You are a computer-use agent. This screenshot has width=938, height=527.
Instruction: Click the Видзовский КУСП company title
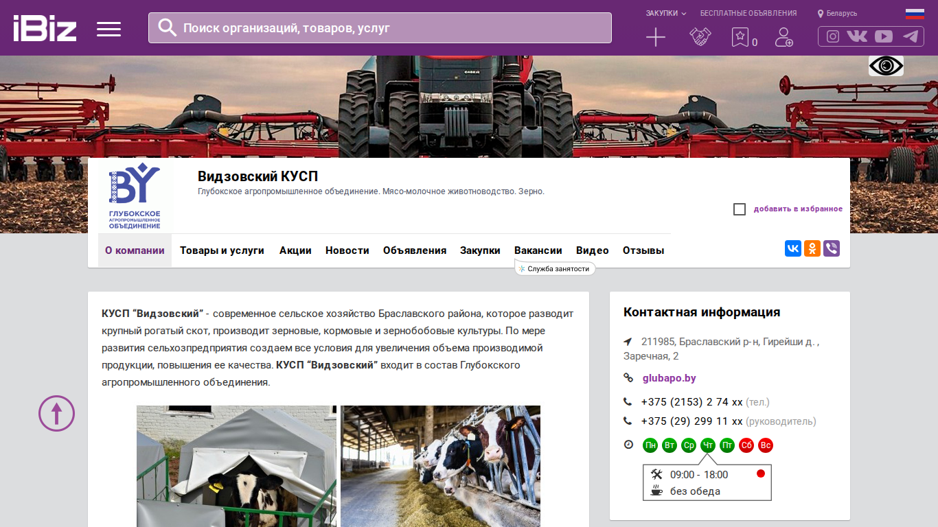(x=258, y=176)
